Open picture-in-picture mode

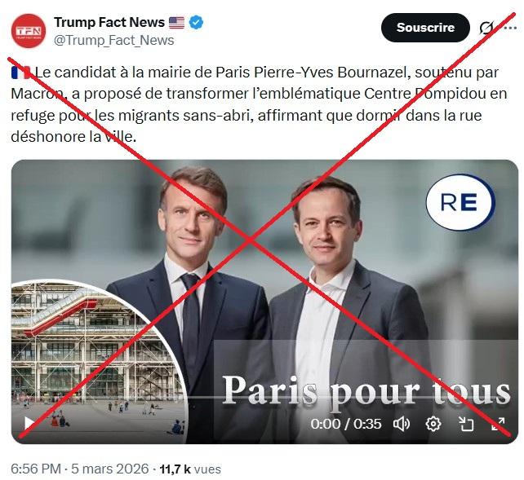465,424
